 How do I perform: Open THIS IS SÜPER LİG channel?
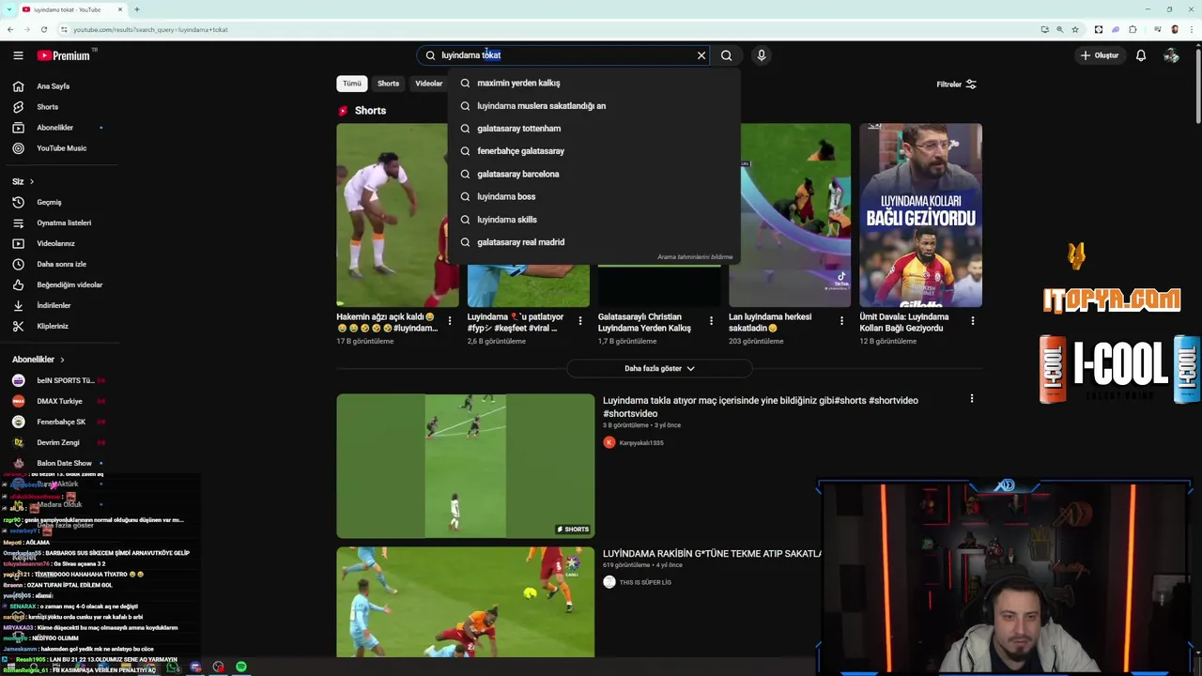pyautogui.click(x=645, y=583)
